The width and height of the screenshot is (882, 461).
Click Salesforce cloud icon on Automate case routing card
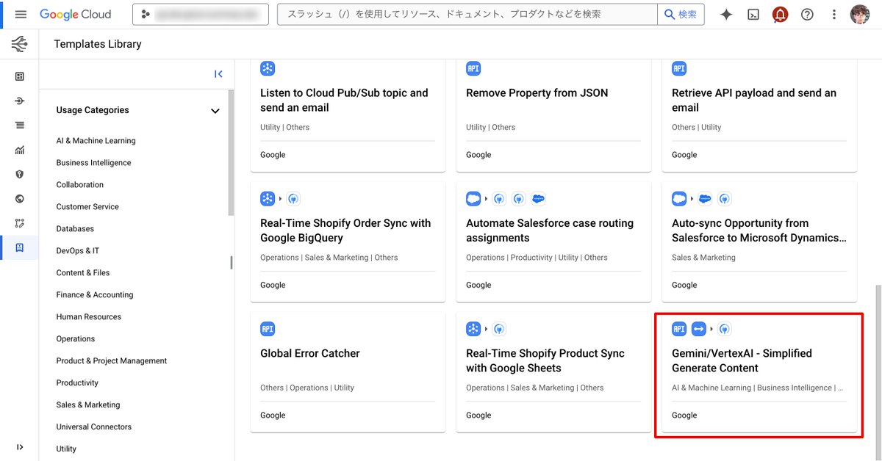click(x=473, y=199)
